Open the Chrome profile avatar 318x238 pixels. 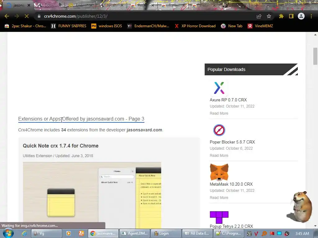coord(301,16)
